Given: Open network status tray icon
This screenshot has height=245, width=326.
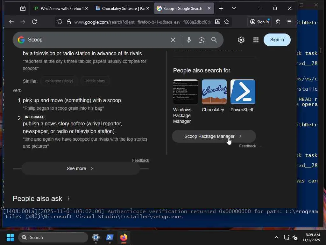Looking at the screenshot, I should pos(287,237).
